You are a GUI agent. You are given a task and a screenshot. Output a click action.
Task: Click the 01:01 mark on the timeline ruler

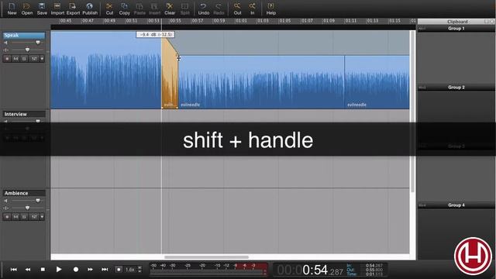(x=241, y=21)
